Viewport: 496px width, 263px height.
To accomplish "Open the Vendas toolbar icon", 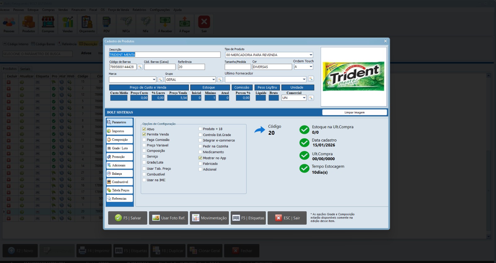I will click(68, 24).
